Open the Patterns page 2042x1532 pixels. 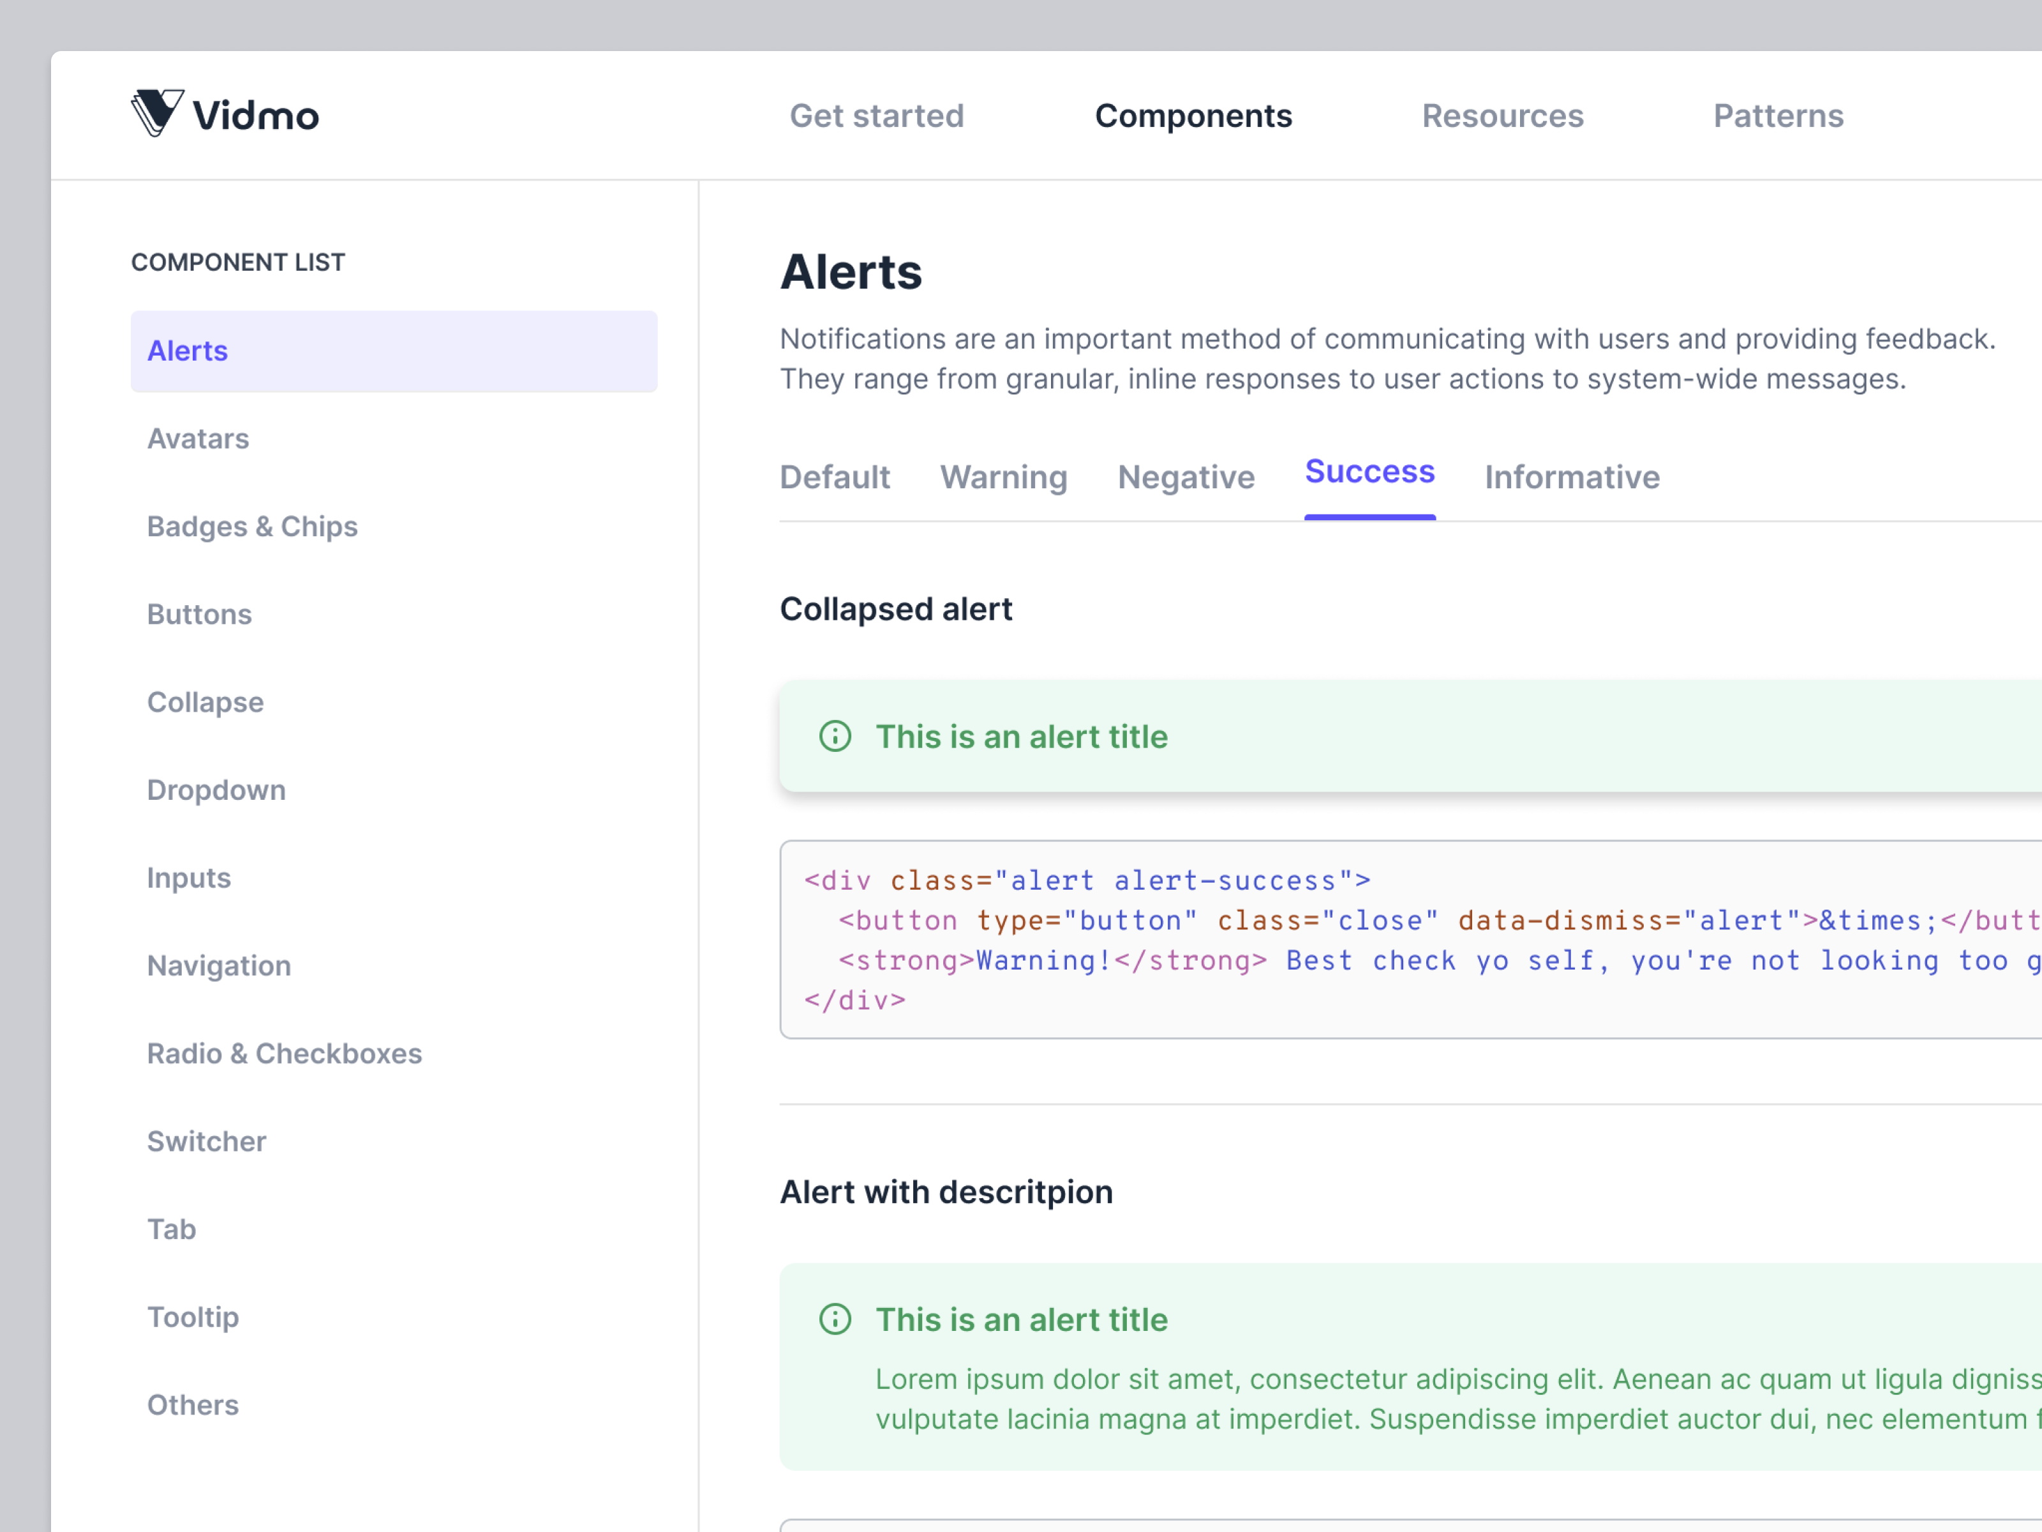[x=1777, y=114]
